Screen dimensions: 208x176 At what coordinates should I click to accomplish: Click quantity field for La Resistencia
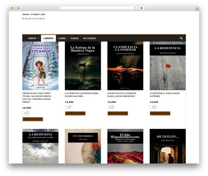coord(153,107)
